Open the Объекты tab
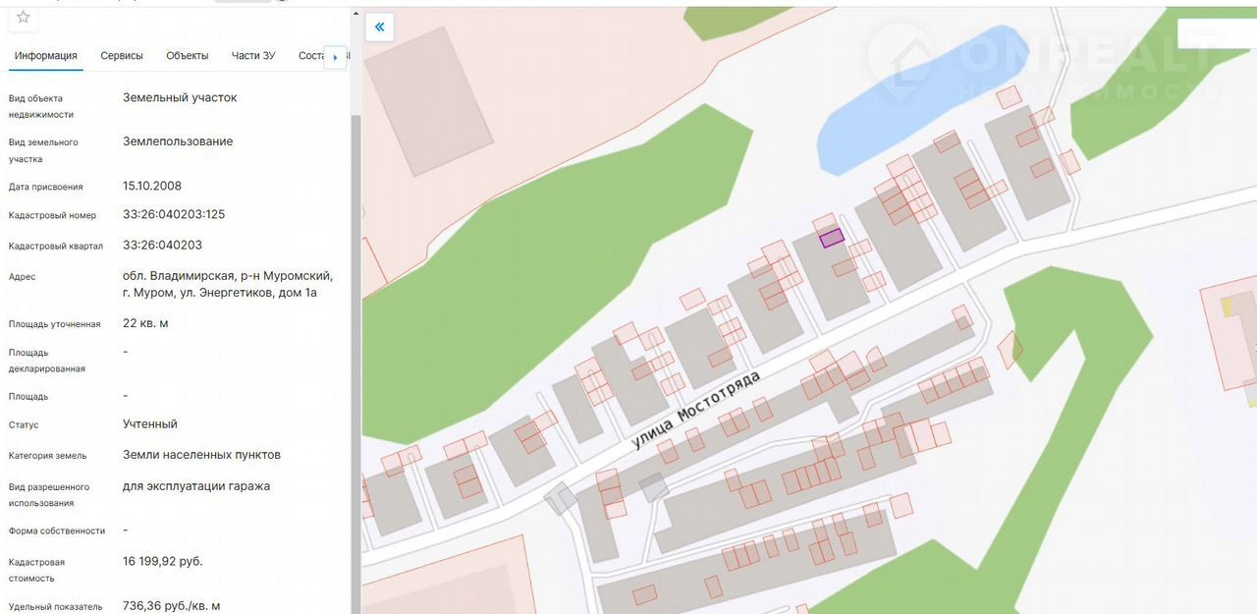This screenshot has height=614, width=1257. pos(188,56)
